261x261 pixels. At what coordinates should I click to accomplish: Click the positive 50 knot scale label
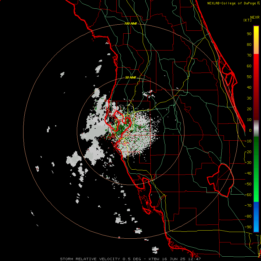249,77
